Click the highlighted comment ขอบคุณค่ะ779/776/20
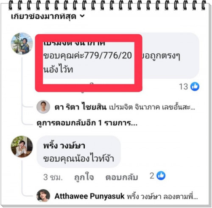The width and height of the screenshot is (212, 208). pos(87,55)
